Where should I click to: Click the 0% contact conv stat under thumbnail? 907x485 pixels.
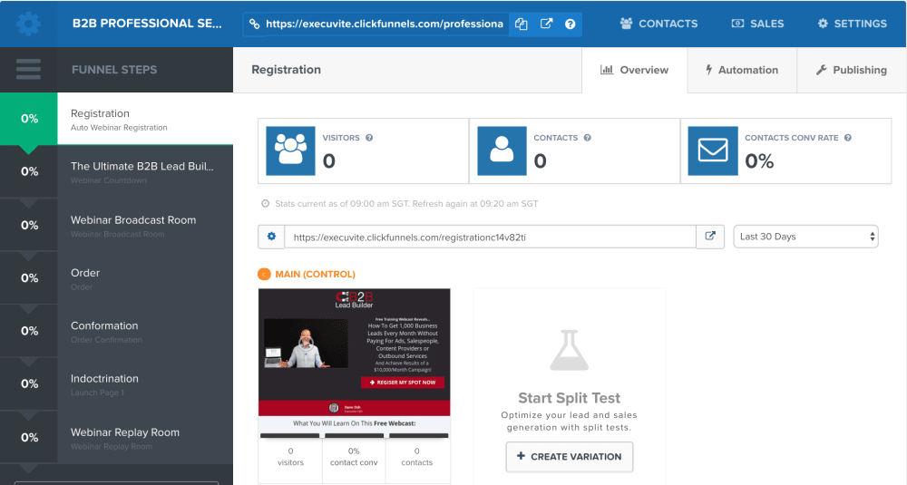pos(354,457)
